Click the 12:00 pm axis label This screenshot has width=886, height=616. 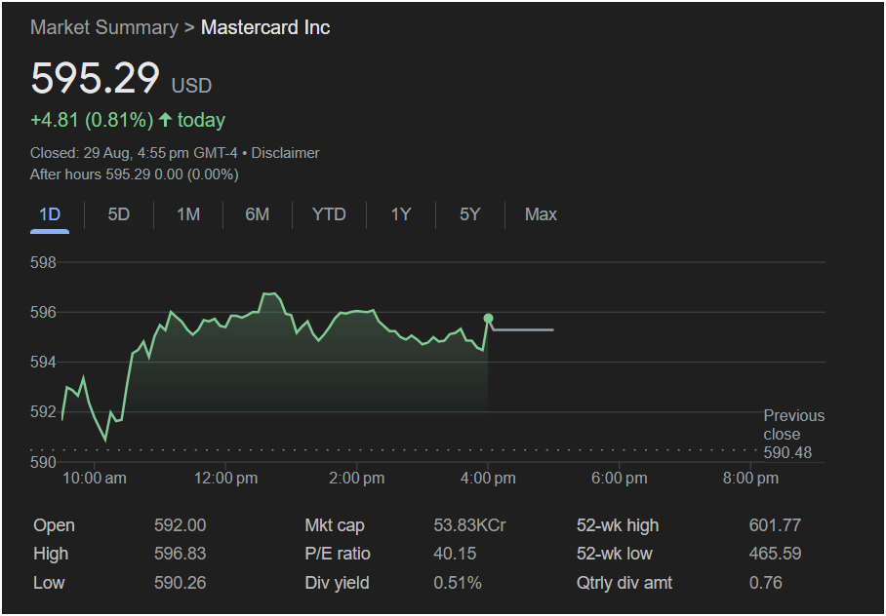point(226,479)
